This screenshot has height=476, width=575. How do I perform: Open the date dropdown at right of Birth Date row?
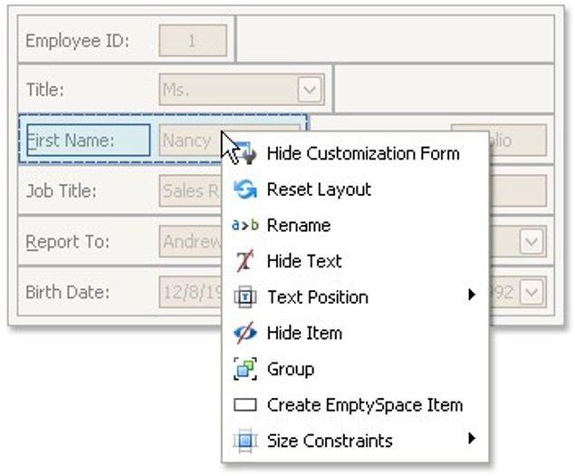tap(532, 292)
